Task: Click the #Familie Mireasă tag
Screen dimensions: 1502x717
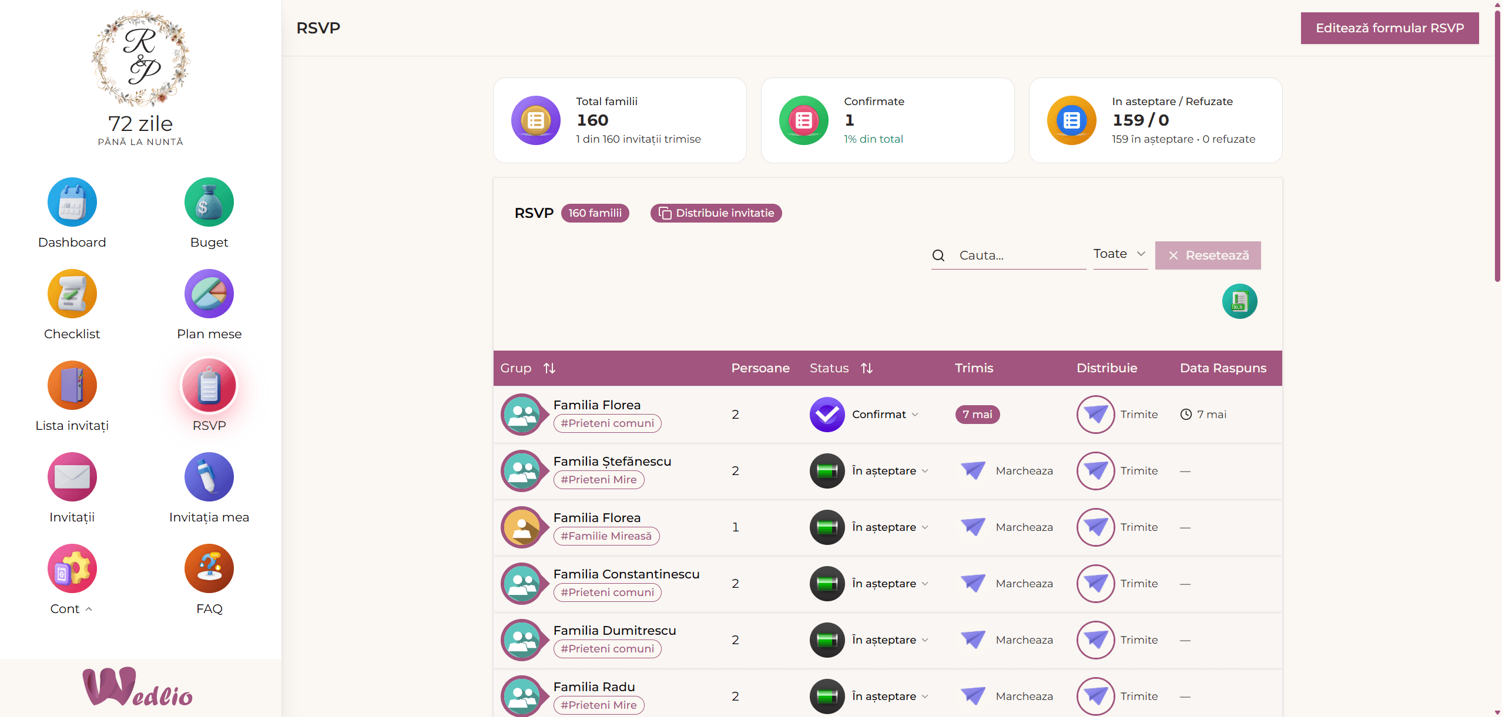Action: (606, 536)
